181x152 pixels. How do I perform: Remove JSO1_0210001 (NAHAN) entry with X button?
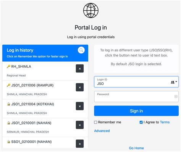coord(80,125)
